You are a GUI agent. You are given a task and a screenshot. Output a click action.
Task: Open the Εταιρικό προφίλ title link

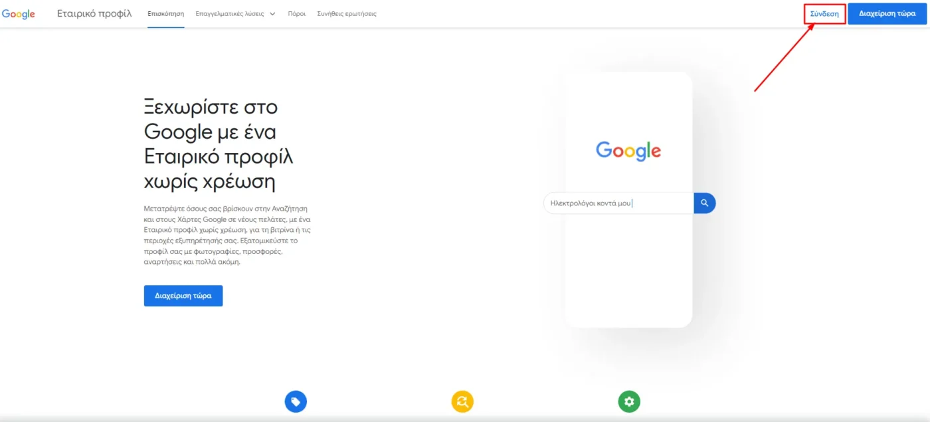(x=94, y=14)
